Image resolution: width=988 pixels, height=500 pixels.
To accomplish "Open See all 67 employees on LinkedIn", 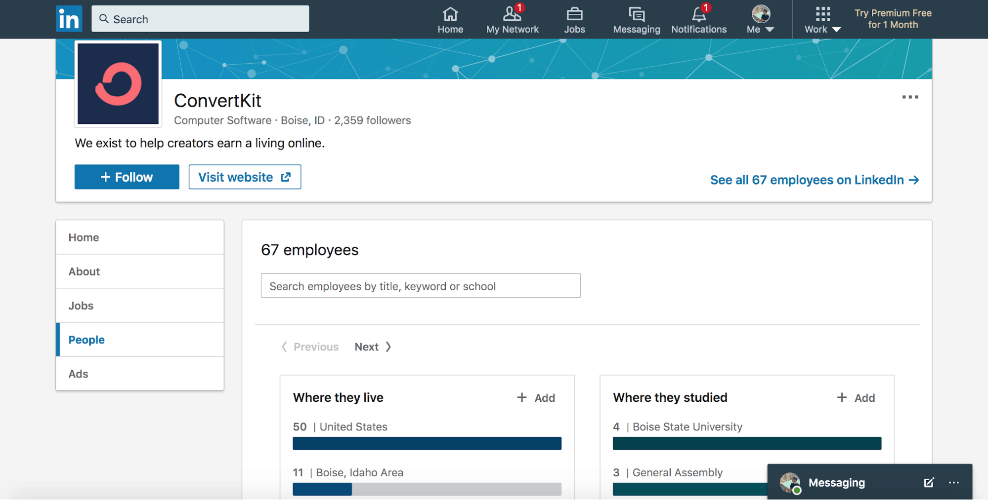I will click(x=815, y=180).
